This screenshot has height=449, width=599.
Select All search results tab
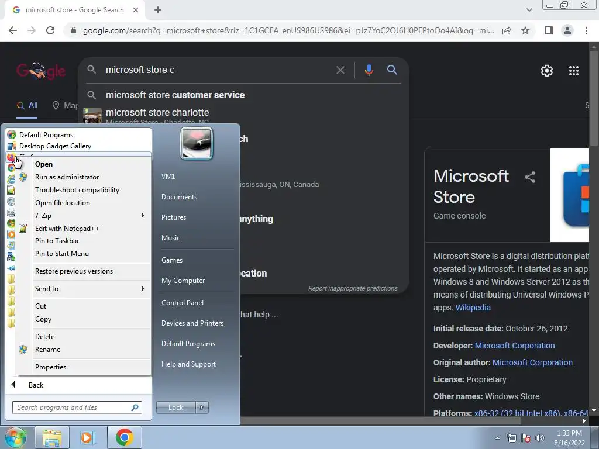[27, 106]
